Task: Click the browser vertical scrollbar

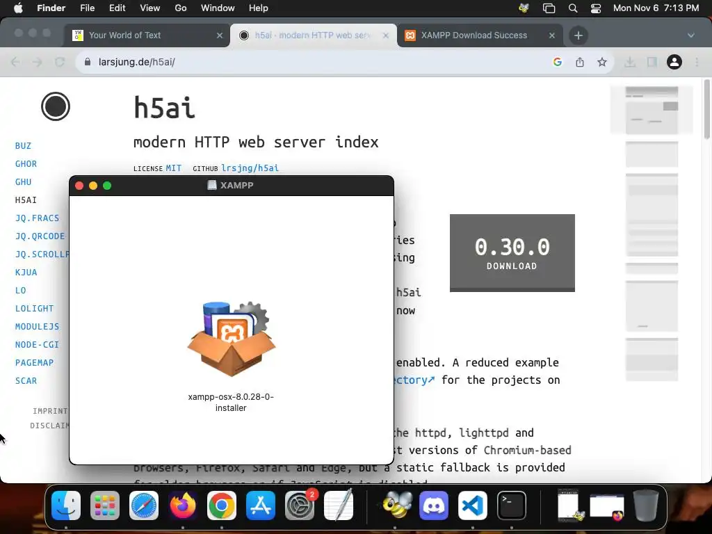Action: pos(706,109)
